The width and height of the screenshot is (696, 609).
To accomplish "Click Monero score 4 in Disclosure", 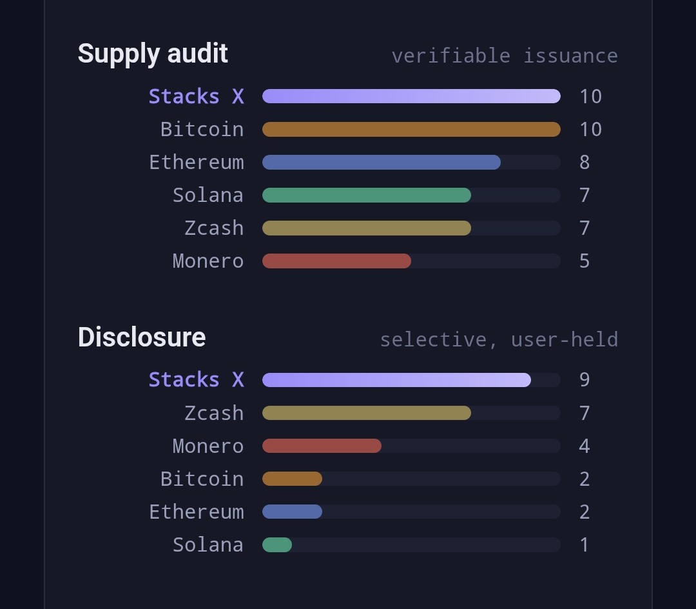I will point(585,446).
